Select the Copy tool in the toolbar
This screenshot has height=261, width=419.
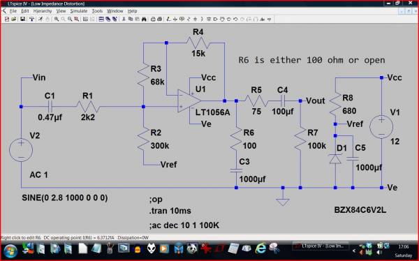click(131, 20)
